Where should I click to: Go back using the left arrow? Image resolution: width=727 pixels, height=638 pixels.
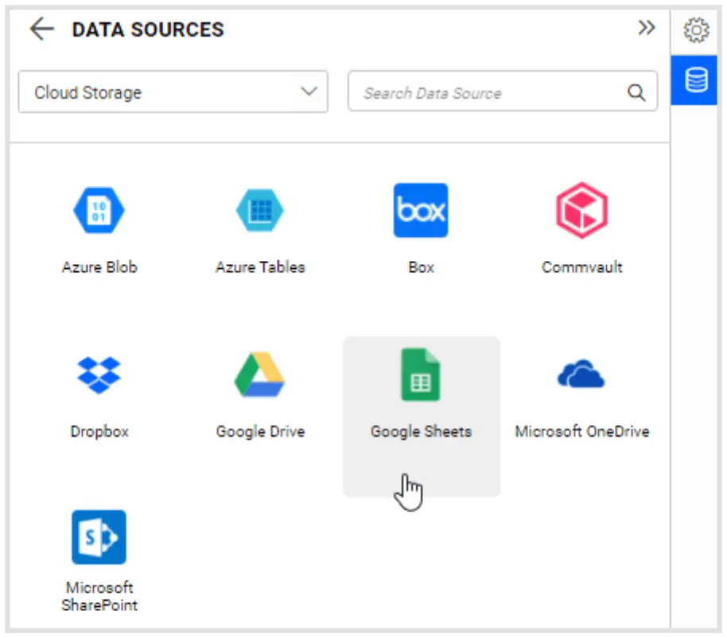point(41,29)
